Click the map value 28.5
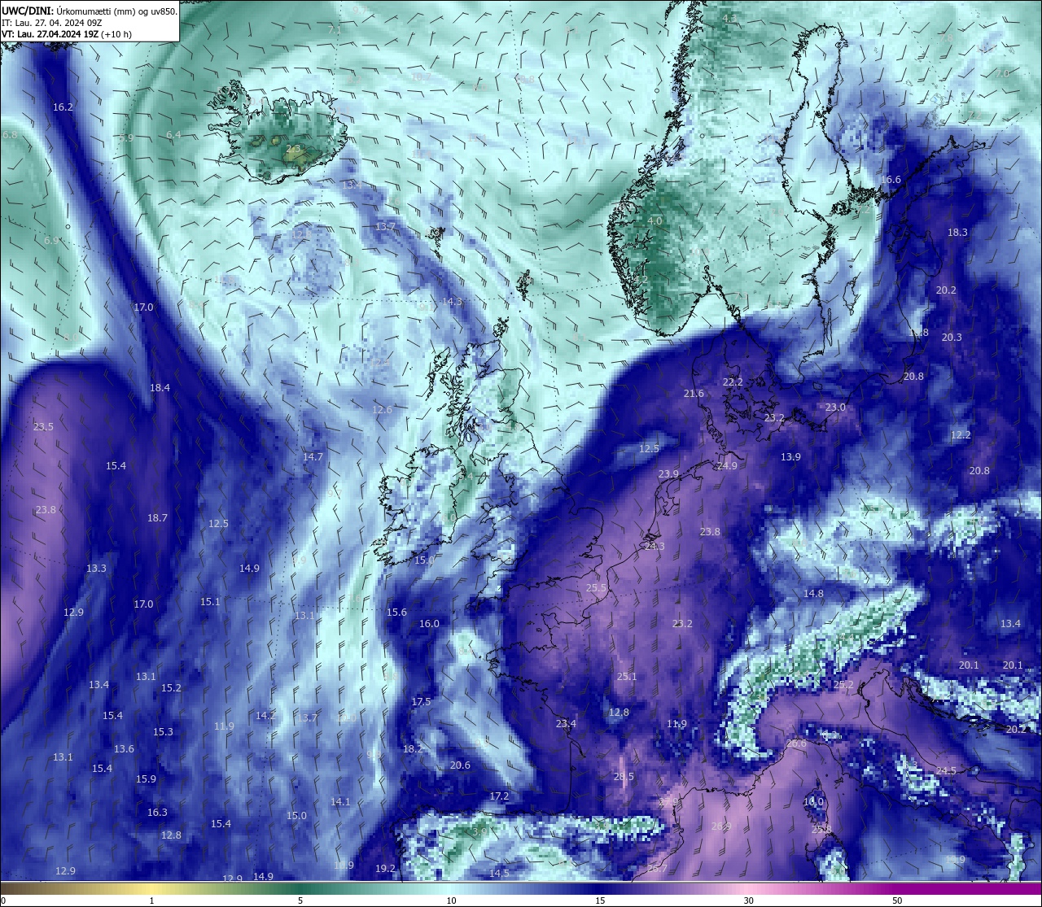Viewport: 1042px width, 907px height. coord(624,778)
